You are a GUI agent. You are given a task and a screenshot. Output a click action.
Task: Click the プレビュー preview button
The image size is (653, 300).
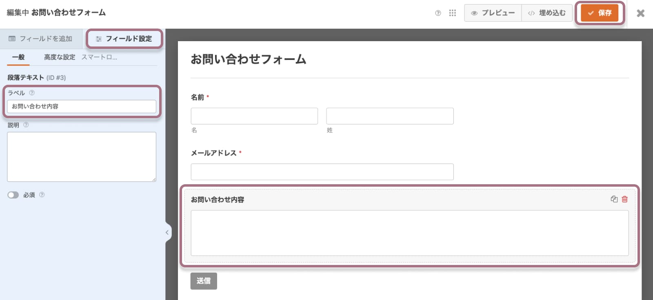point(493,13)
